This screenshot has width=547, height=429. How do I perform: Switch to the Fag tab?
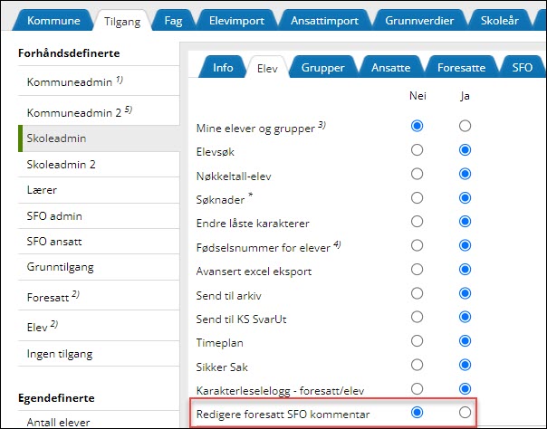pos(174,20)
